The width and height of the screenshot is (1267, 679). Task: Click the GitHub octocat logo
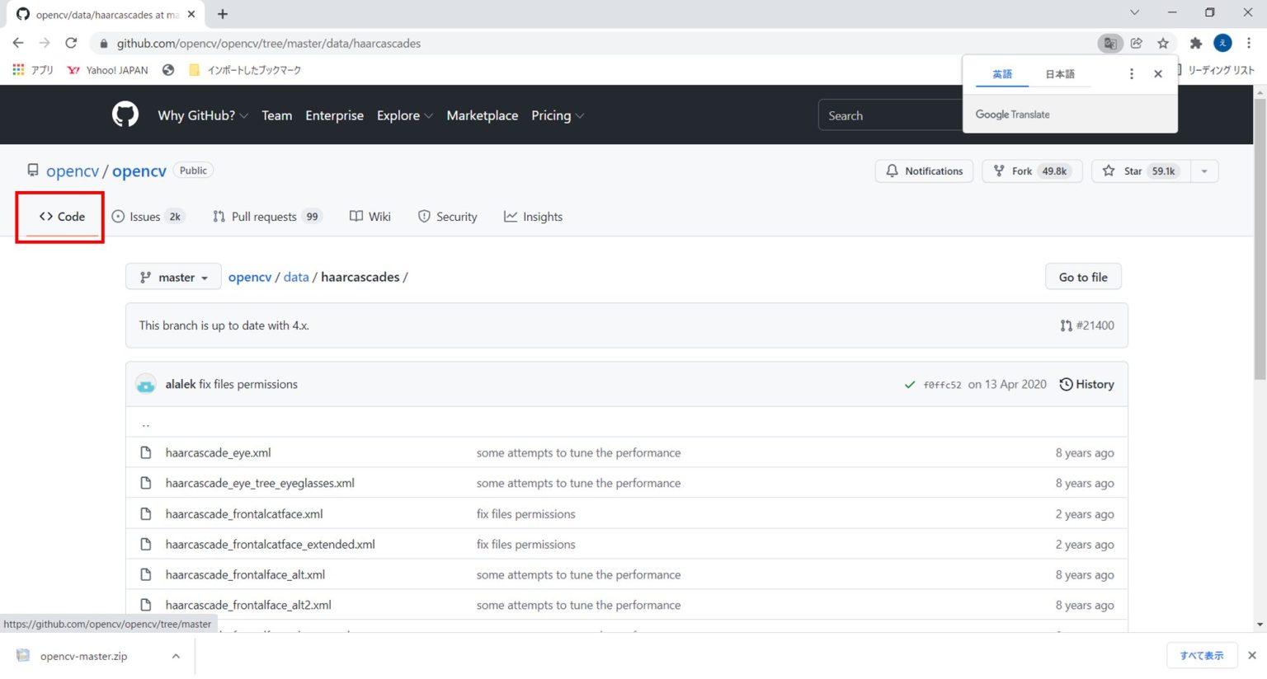[125, 115]
